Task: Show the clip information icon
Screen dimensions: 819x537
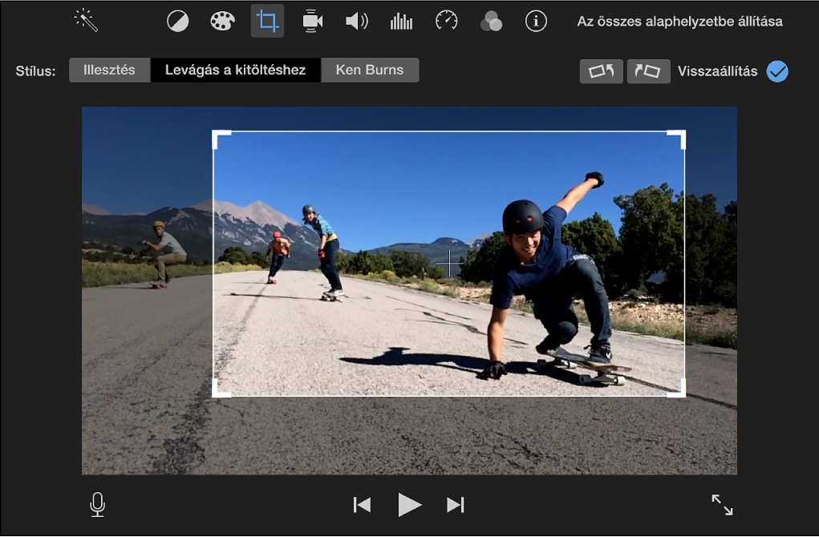Action: coord(536,22)
